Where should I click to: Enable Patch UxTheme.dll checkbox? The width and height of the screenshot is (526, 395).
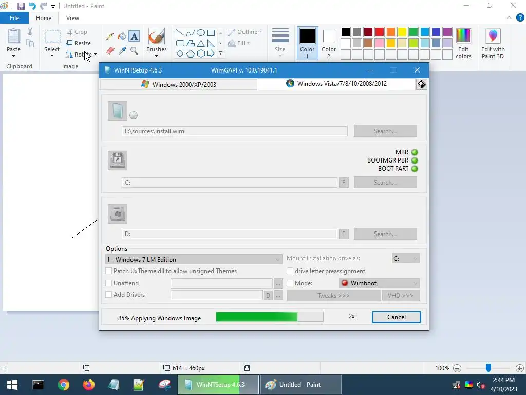(x=109, y=271)
